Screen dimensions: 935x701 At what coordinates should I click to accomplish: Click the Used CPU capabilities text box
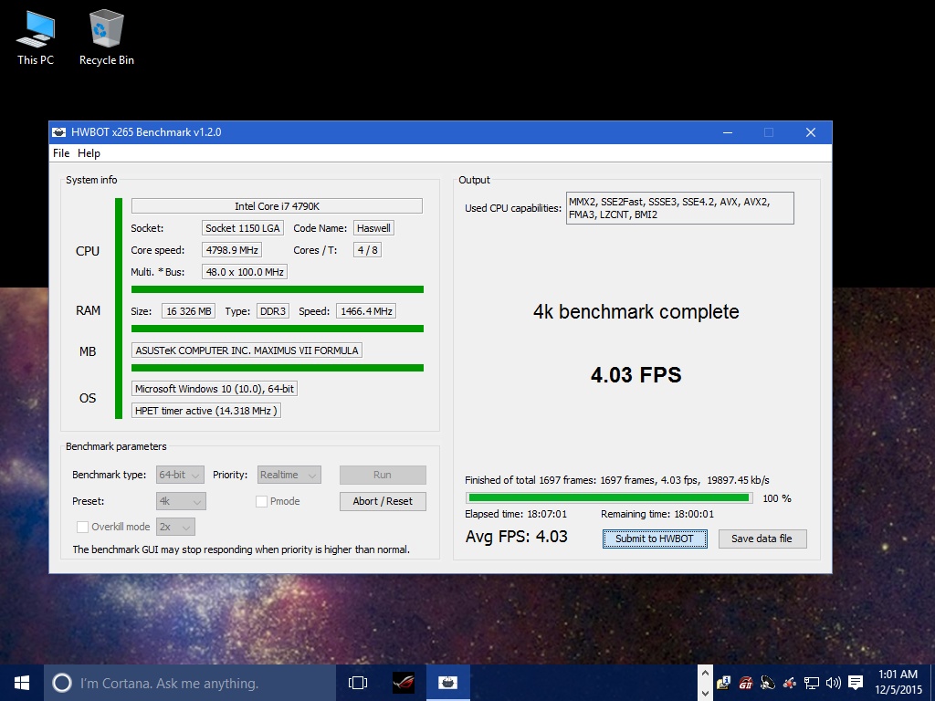tap(679, 208)
